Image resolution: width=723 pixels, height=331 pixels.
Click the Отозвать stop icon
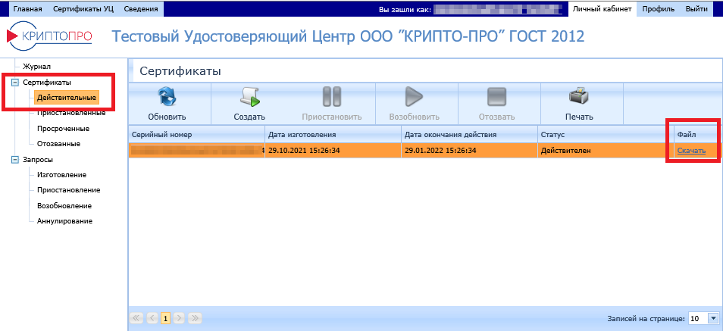coord(496,97)
